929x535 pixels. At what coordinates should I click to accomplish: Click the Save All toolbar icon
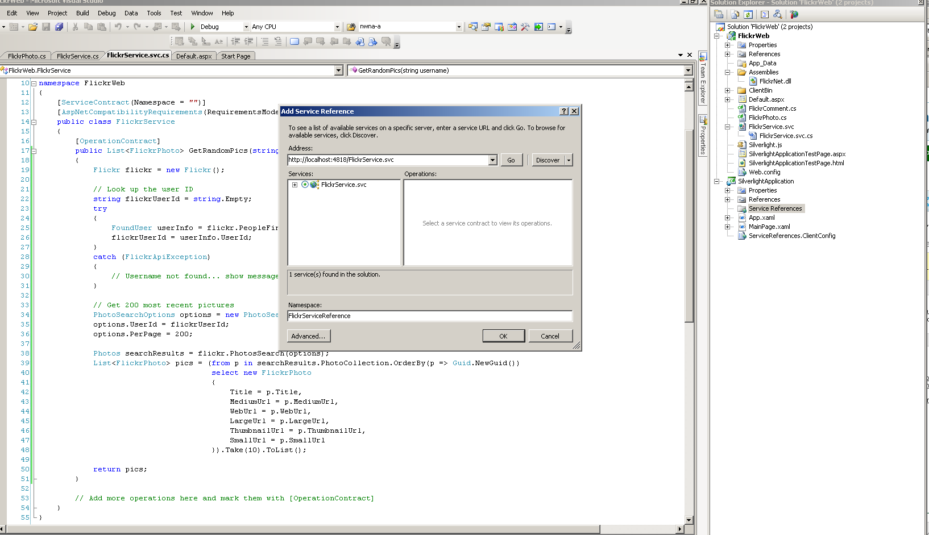coord(59,27)
